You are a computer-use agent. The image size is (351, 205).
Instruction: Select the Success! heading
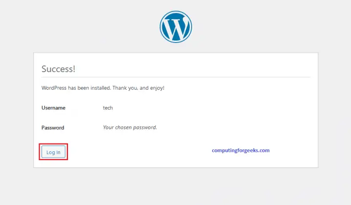(58, 69)
